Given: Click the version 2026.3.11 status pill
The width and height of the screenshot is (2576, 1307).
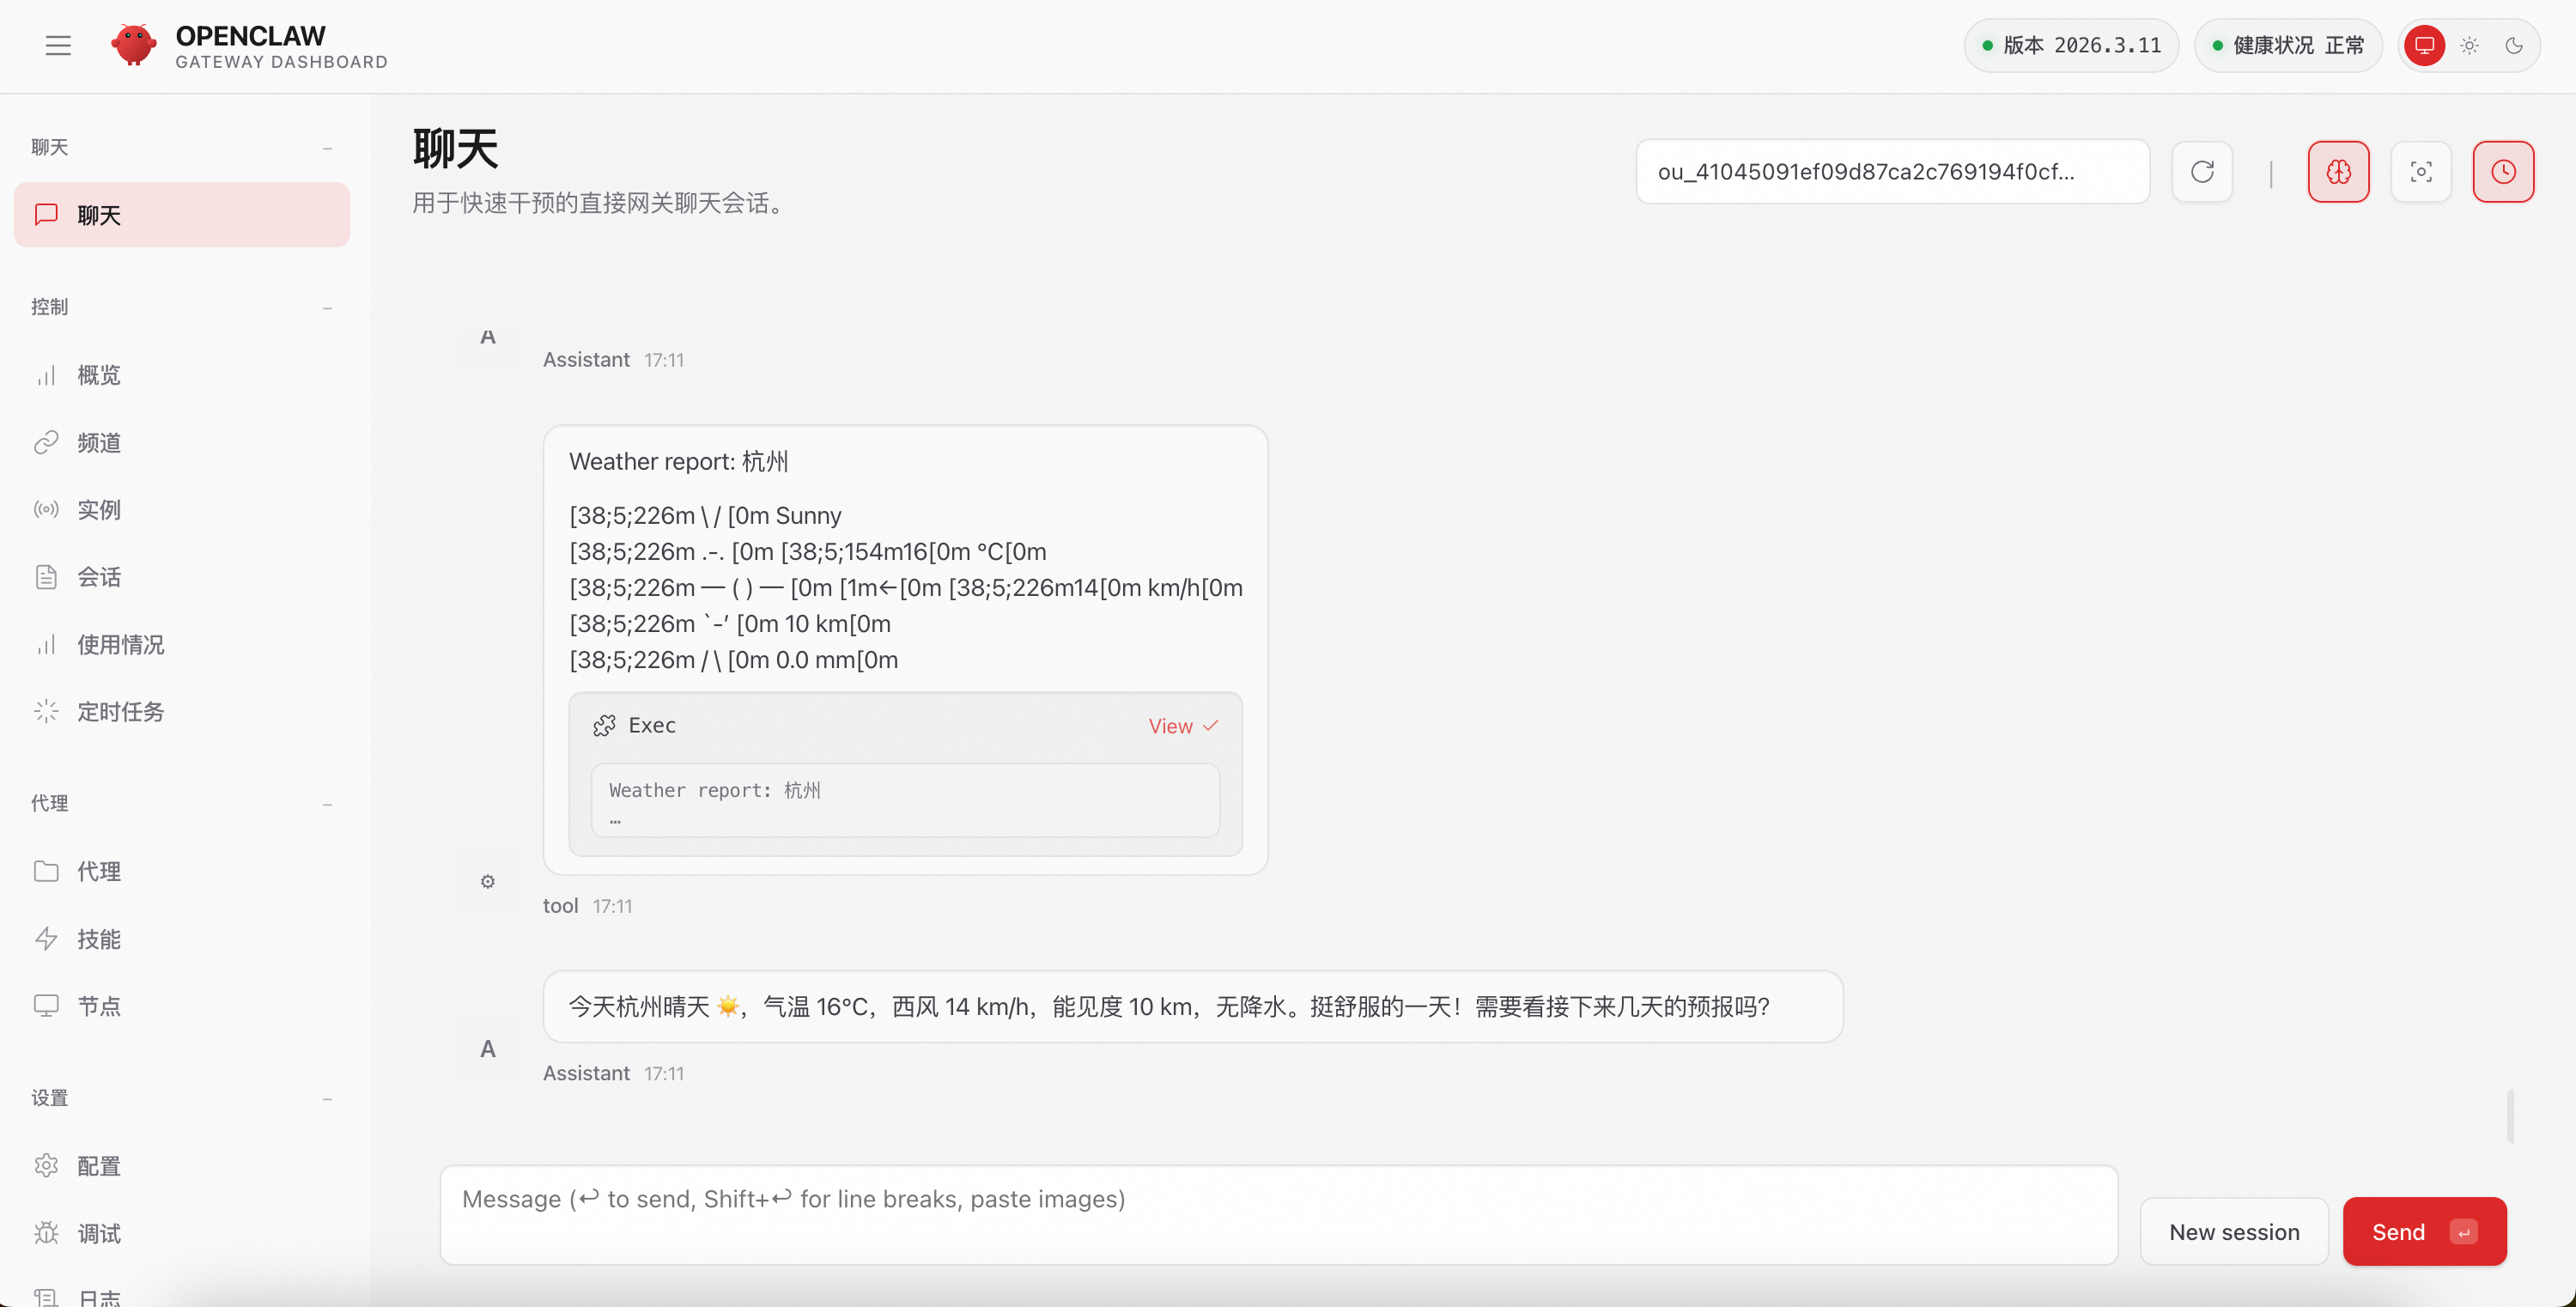Looking at the screenshot, I should (2071, 45).
